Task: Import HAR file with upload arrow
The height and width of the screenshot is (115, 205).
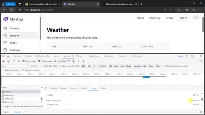Action: pyautogui.click(x=78, y=61)
